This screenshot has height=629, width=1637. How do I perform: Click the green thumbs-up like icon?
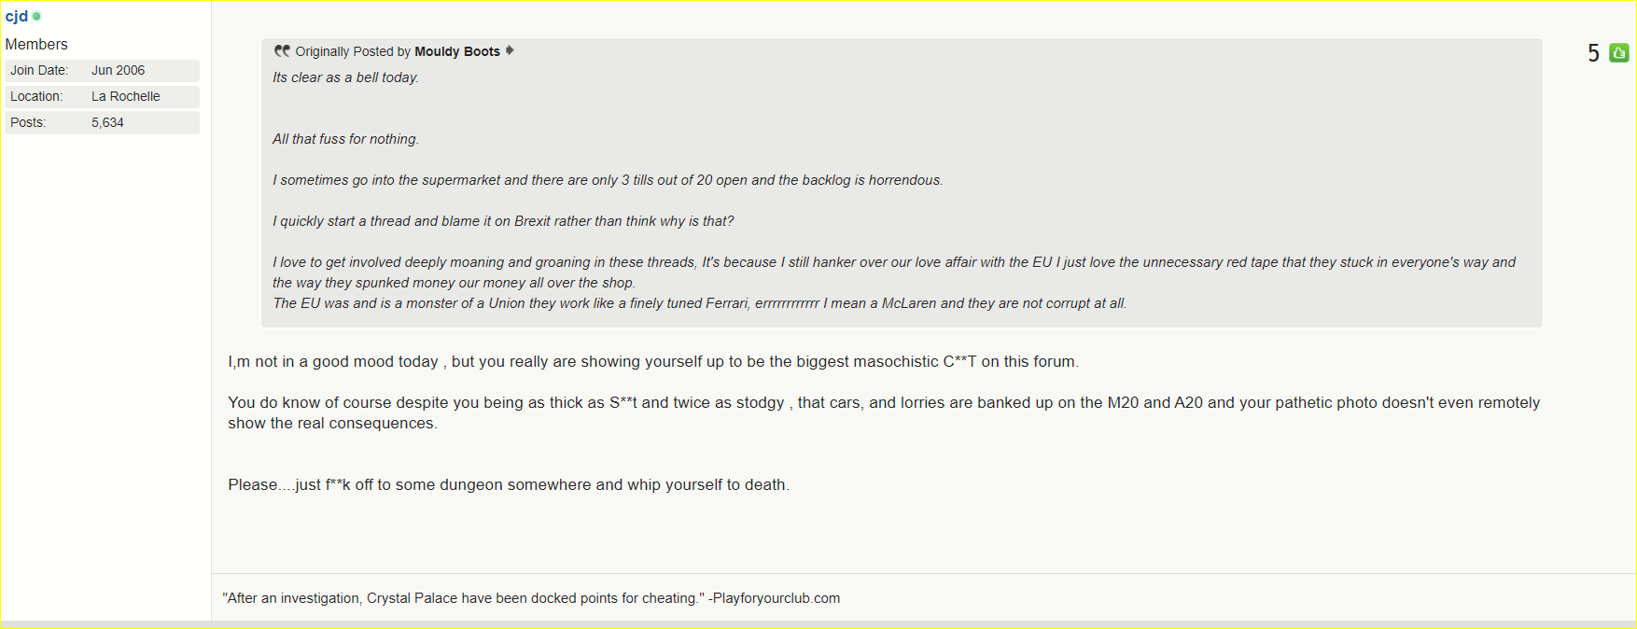pos(1619,53)
